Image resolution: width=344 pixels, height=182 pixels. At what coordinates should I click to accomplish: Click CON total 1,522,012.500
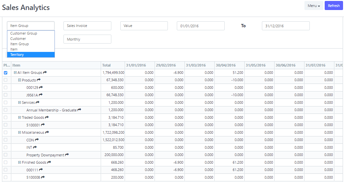point(113,140)
